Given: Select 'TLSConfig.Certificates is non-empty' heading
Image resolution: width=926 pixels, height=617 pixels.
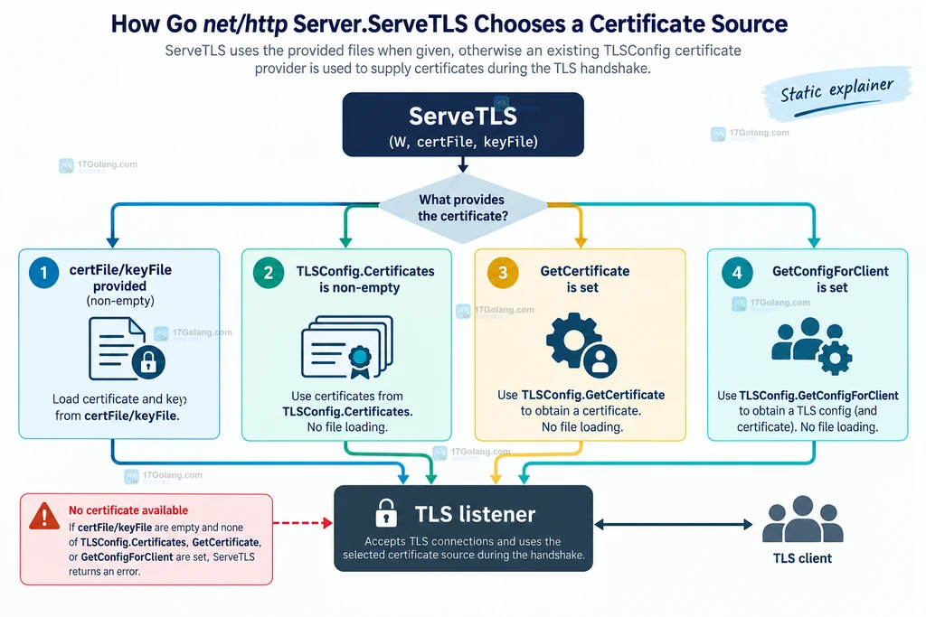Looking at the screenshot, I should 365,280.
